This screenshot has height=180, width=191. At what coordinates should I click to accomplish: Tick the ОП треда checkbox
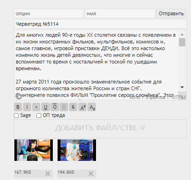[39, 116]
